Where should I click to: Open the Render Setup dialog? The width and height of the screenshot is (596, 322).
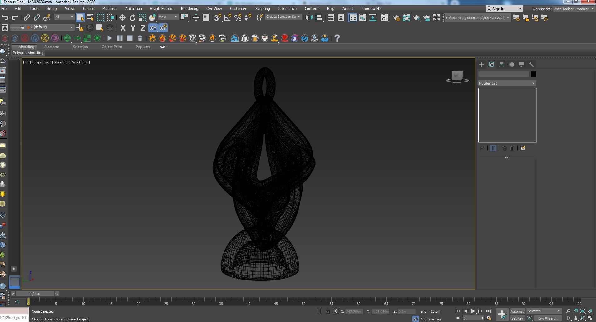pos(397,18)
